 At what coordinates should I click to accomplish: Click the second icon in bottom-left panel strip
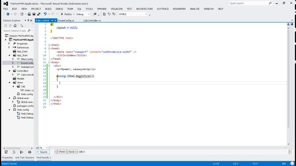pos(14,152)
